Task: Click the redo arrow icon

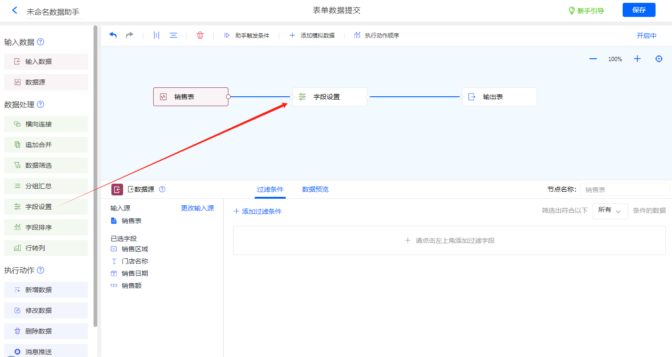Action: tap(129, 35)
